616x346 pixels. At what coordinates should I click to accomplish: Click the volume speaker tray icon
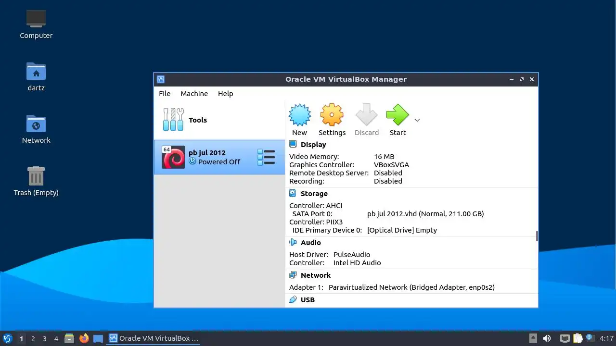tap(547, 338)
